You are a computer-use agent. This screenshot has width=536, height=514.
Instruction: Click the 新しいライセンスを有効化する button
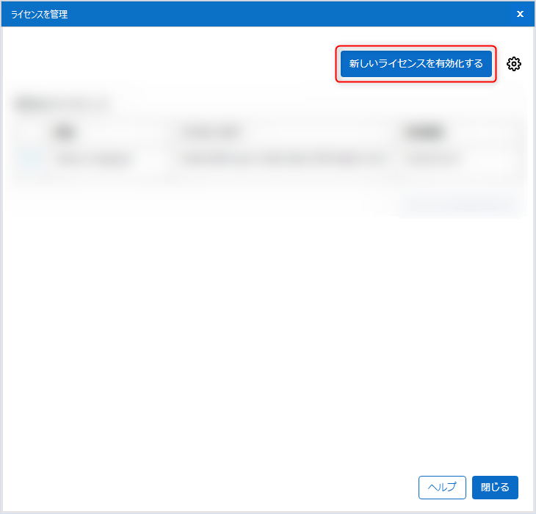(x=416, y=64)
